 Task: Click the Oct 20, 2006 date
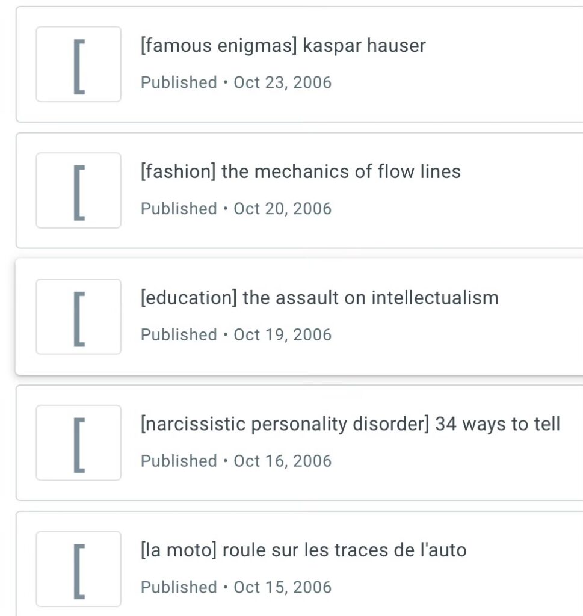pyautogui.click(x=282, y=209)
